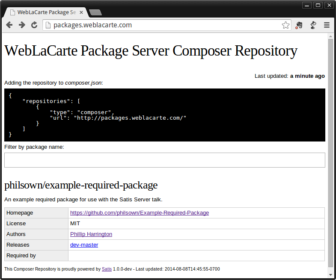336x280 pixels.
Task: Close the WebLaCarte Package Server tab
Action: coord(81,12)
